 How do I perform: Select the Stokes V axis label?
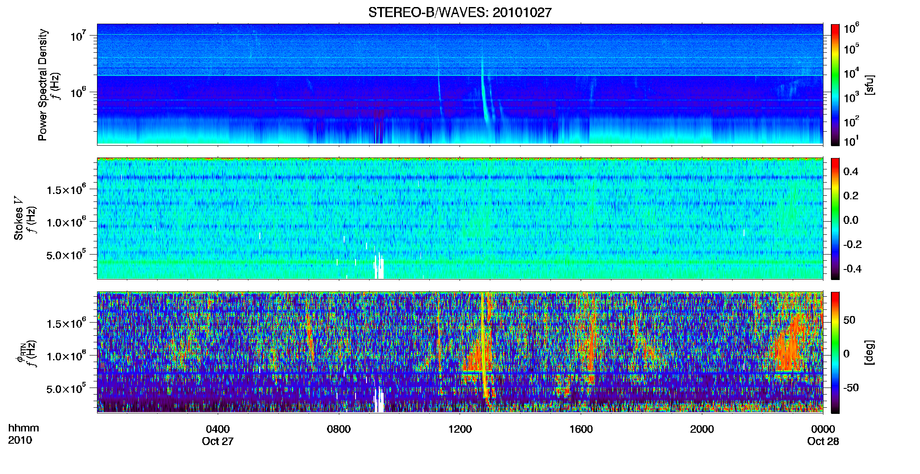(x=18, y=219)
